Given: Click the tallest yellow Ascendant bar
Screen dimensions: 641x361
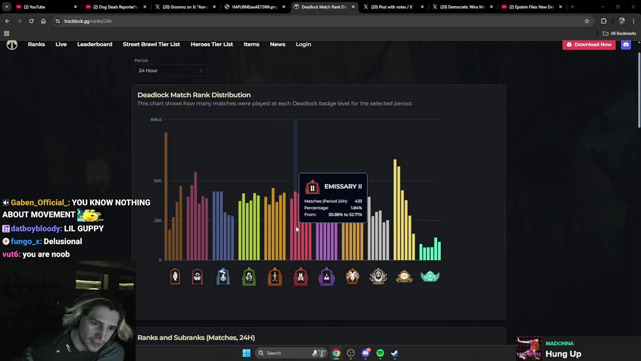Looking at the screenshot, I should [x=395, y=210].
